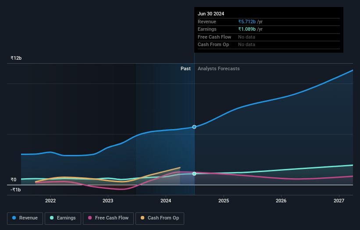The width and height of the screenshot is (360, 230).
Task: Select the Revenue data point marker on the blue line
Action: tap(194, 127)
